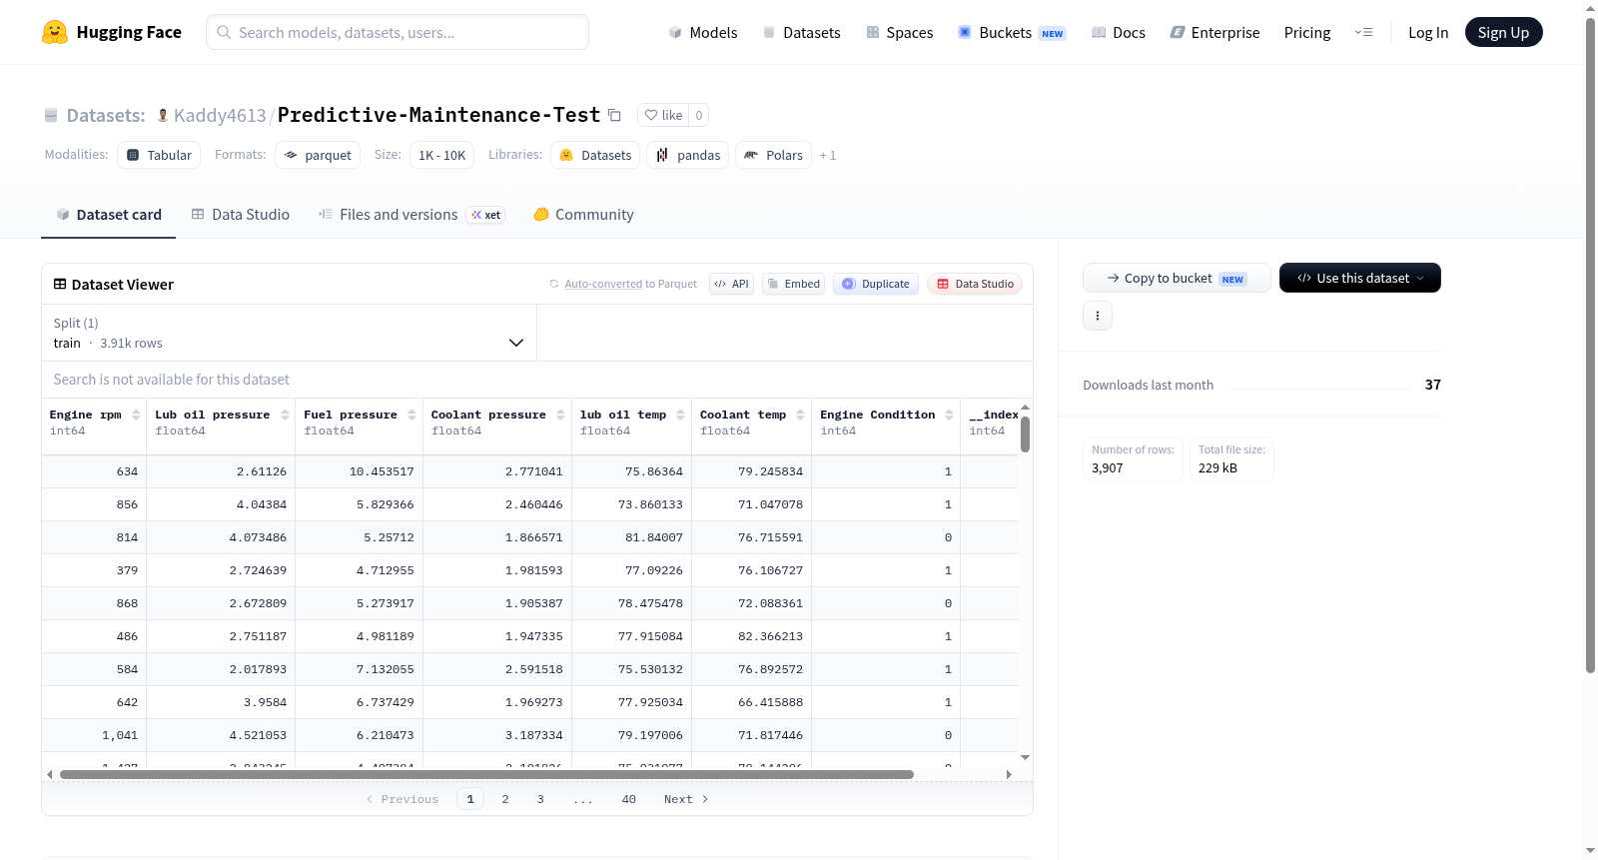Sort by Engine rpm column arrows
This screenshot has height=860, width=1598.
[x=136, y=415]
